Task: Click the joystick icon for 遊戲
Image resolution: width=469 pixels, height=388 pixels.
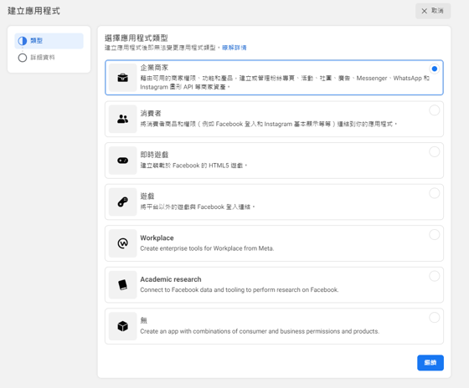Action: pyautogui.click(x=122, y=202)
